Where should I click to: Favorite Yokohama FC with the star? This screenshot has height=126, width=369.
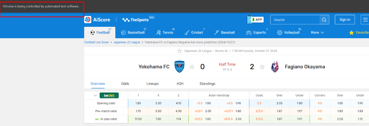click(x=192, y=67)
